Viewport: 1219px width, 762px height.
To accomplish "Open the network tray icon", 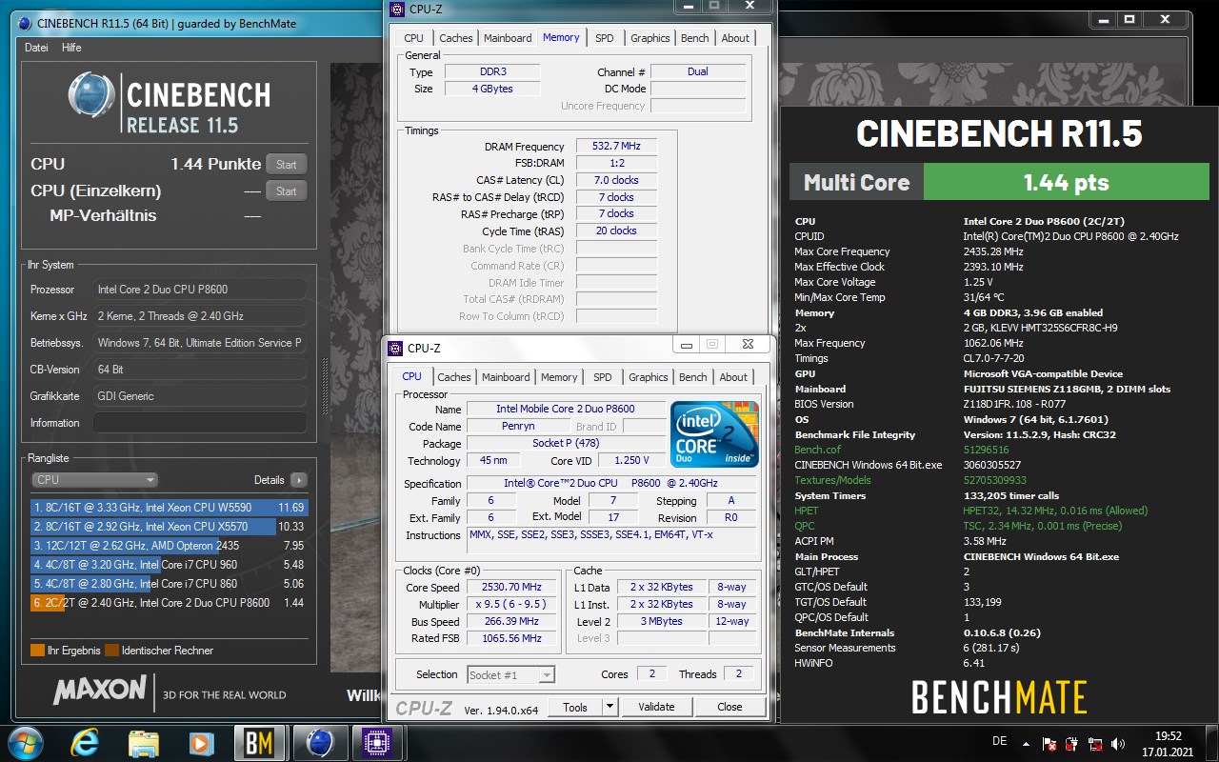I will (x=1096, y=744).
